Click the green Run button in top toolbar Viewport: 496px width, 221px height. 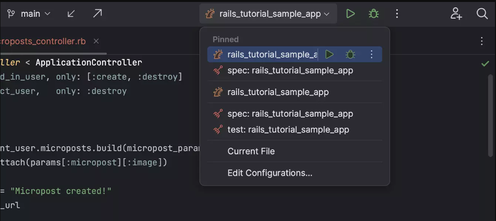click(350, 14)
